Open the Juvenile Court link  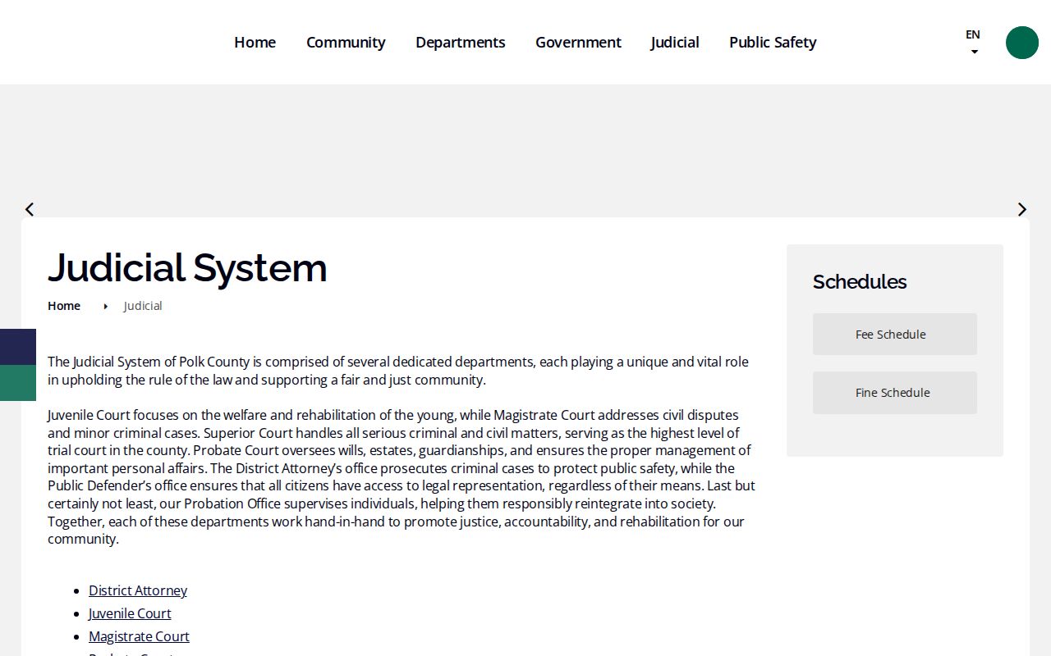(130, 613)
